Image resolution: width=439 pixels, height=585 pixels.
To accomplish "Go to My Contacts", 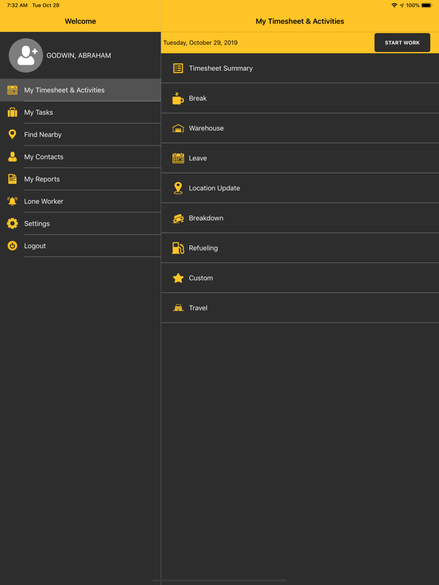I will click(x=80, y=157).
